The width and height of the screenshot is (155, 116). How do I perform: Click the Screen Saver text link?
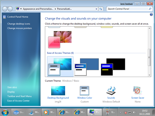138,98
